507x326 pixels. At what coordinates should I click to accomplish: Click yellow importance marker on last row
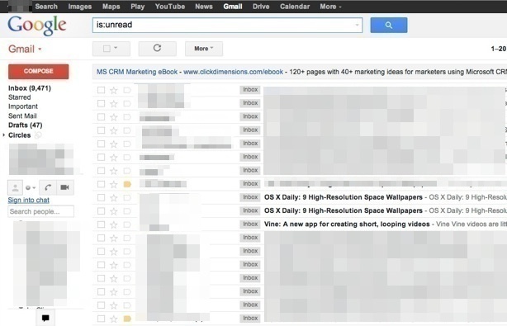[127, 319]
